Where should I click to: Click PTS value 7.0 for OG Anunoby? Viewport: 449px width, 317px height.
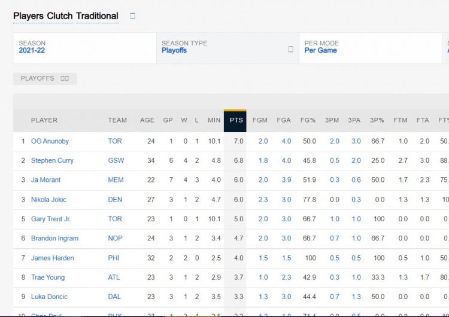tap(238, 141)
